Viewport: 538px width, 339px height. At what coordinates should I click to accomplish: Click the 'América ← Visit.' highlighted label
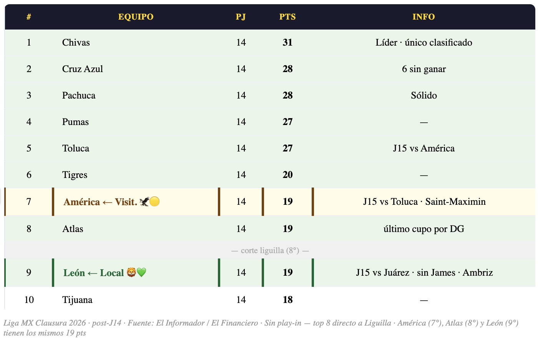tap(100, 202)
